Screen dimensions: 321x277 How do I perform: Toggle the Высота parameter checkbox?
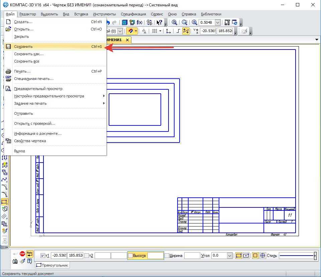click(131, 256)
